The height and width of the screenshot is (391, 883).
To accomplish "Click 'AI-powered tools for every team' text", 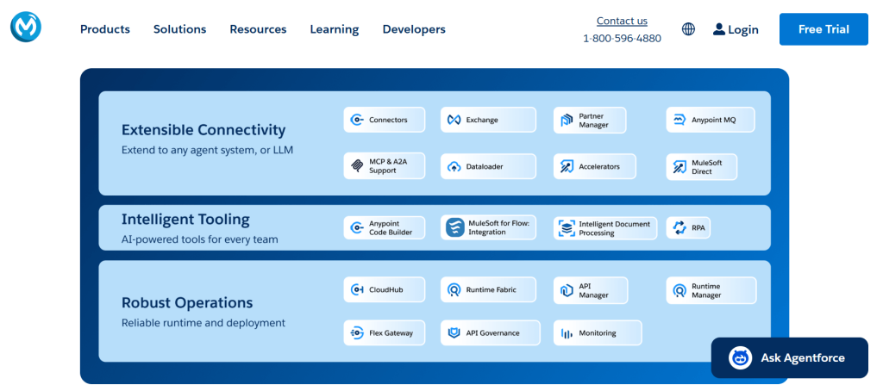I will pos(200,239).
